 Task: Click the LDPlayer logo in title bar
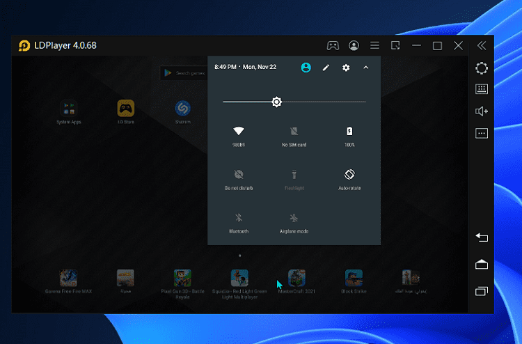(24, 46)
